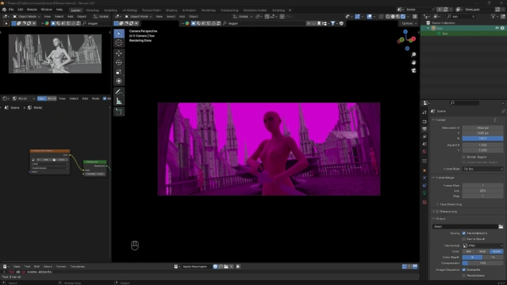This screenshot has width=507, height=285.
Task: Switch to the Animation workspace tab
Action: point(189,11)
